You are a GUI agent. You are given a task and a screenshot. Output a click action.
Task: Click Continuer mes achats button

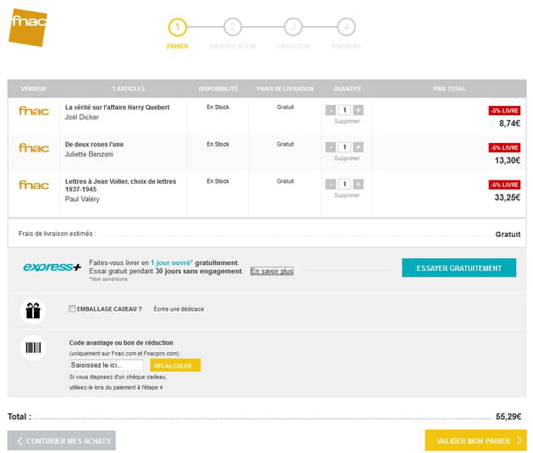[x=62, y=441]
